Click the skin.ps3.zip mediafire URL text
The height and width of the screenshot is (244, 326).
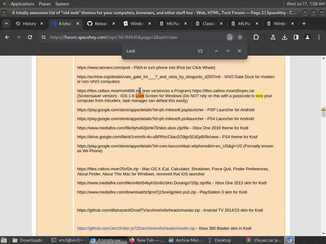136,192
